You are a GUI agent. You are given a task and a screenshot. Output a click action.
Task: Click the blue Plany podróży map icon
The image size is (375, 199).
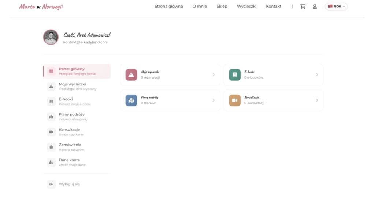[131, 100]
